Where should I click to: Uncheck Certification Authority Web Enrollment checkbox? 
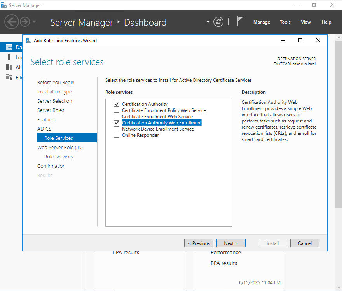pyautogui.click(x=117, y=123)
